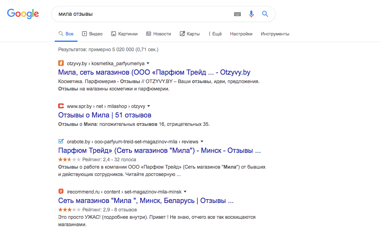Expand the dropdown arrow next to orabote.by URL
Image resolution: width=381 pixels, height=237 pixels.
click(x=202, y=142)
